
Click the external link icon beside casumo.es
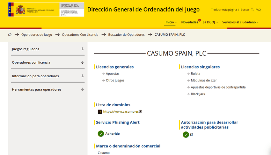(141, 111)
